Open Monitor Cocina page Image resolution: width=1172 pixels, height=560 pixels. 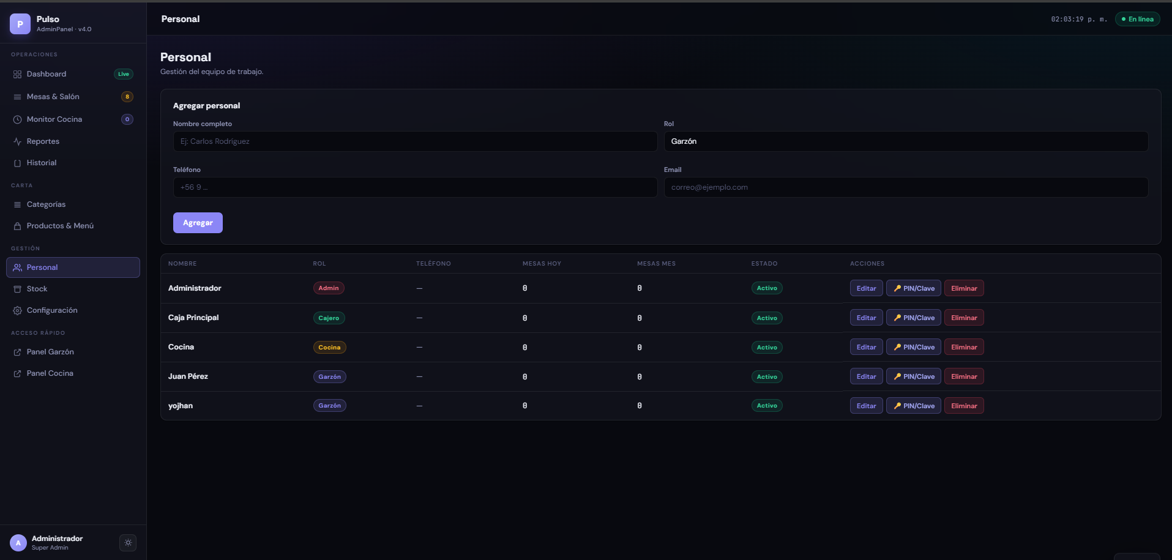coord(73,119)
